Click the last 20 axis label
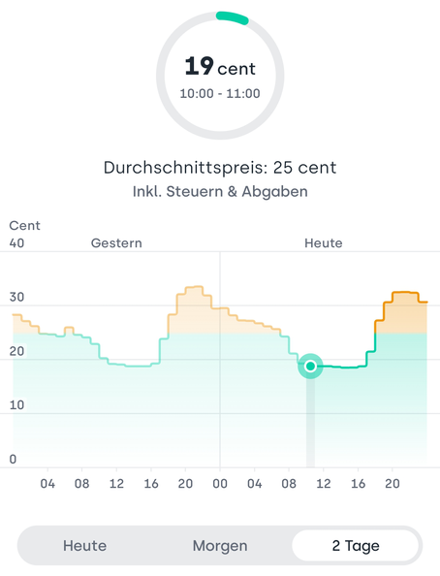Viewport: 440px width, 576px height. [393, 484]
